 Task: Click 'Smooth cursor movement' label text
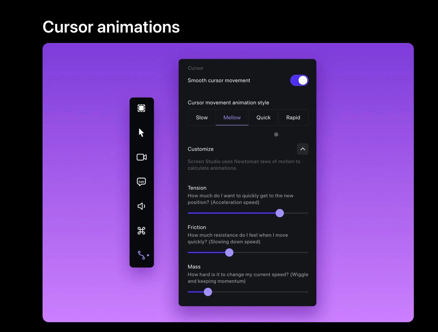(219, 80)
